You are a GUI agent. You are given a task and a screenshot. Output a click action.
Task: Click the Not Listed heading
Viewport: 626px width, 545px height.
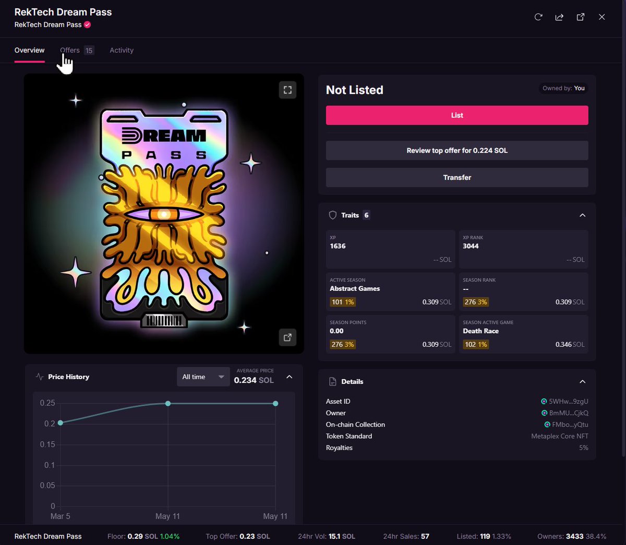click(355, 90)
